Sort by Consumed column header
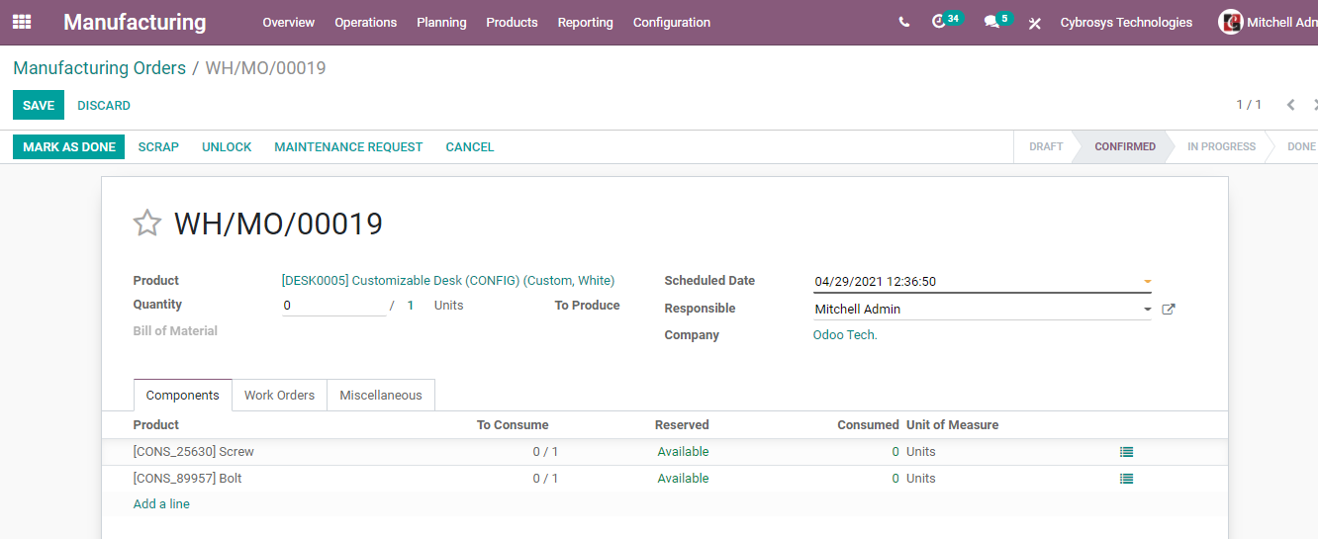This screenshot has height=539, width=1318. point(868,425)
